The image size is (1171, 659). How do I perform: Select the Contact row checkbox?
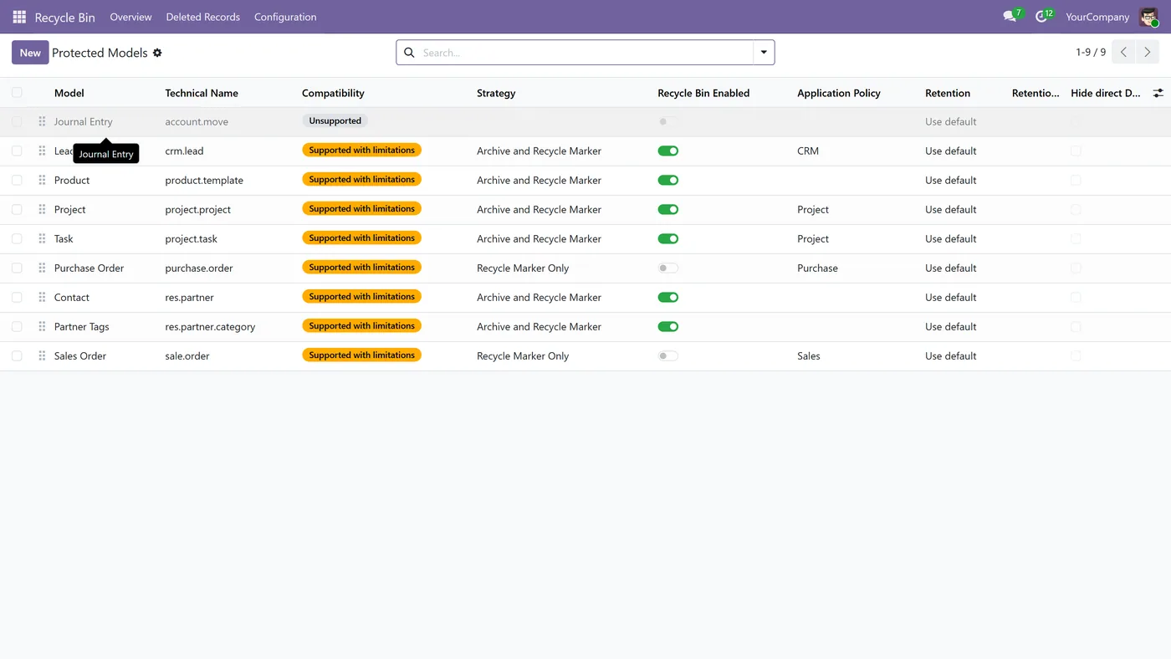(x=17, y=297)
